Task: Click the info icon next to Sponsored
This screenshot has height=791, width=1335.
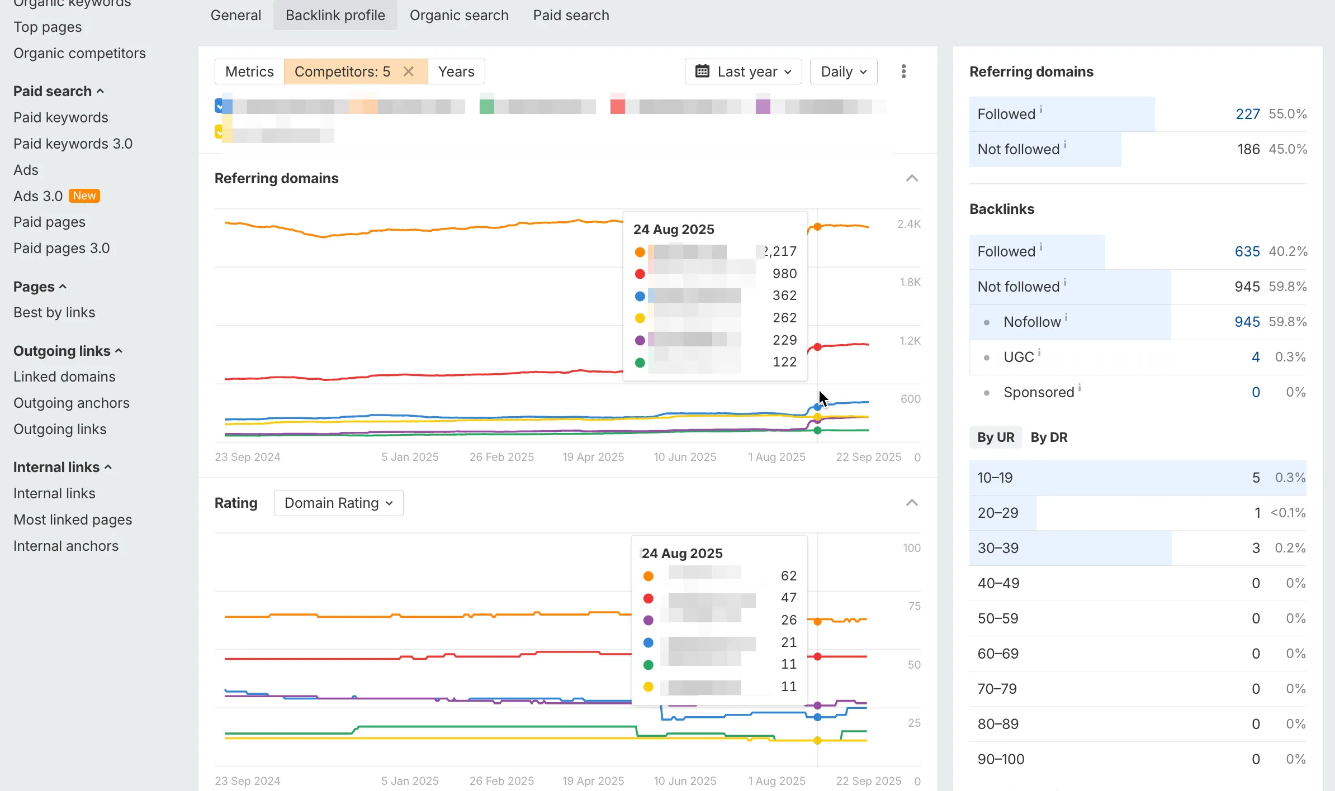Action: (x=1080, y=388)
